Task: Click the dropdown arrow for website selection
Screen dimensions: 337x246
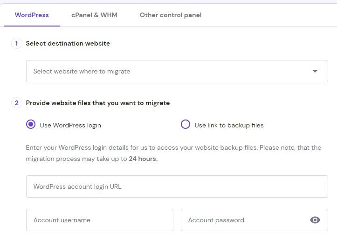Action: tap(315, 71)
